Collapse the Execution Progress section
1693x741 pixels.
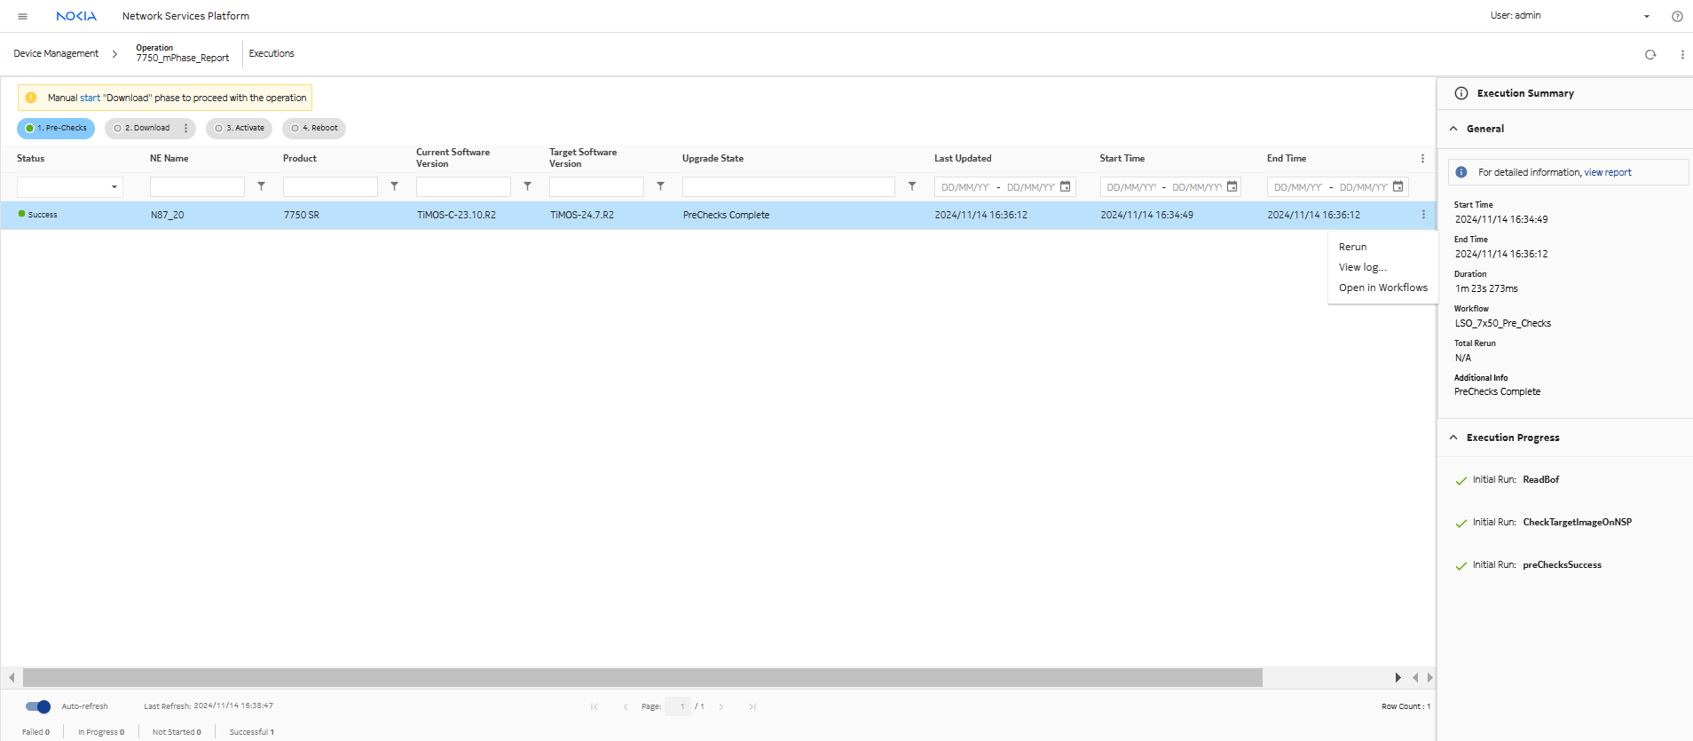pyautogui.click(x=1453, y=438)
